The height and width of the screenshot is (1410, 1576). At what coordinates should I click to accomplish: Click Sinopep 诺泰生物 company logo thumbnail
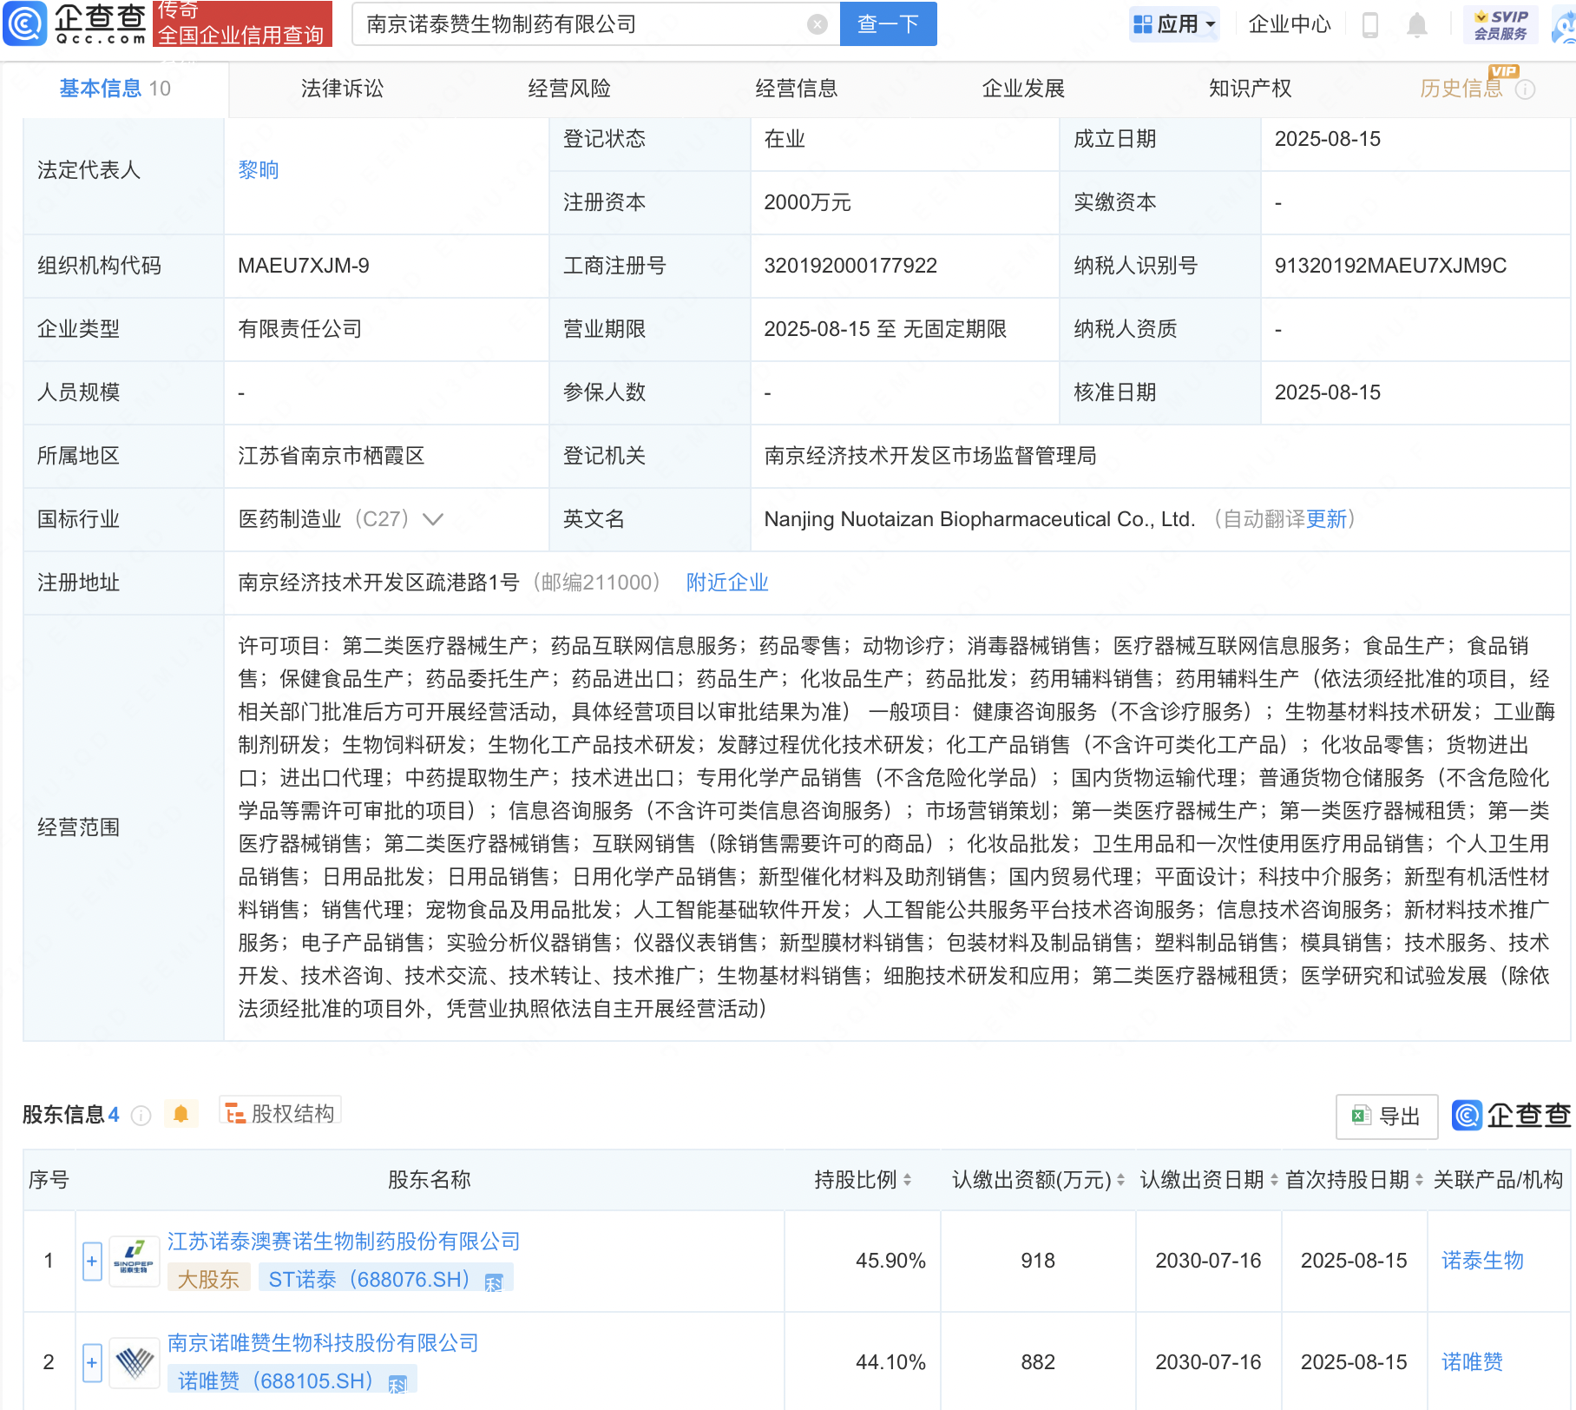click(133, 1260)
